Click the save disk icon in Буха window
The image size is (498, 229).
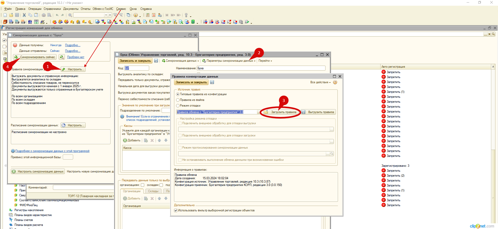156,61
